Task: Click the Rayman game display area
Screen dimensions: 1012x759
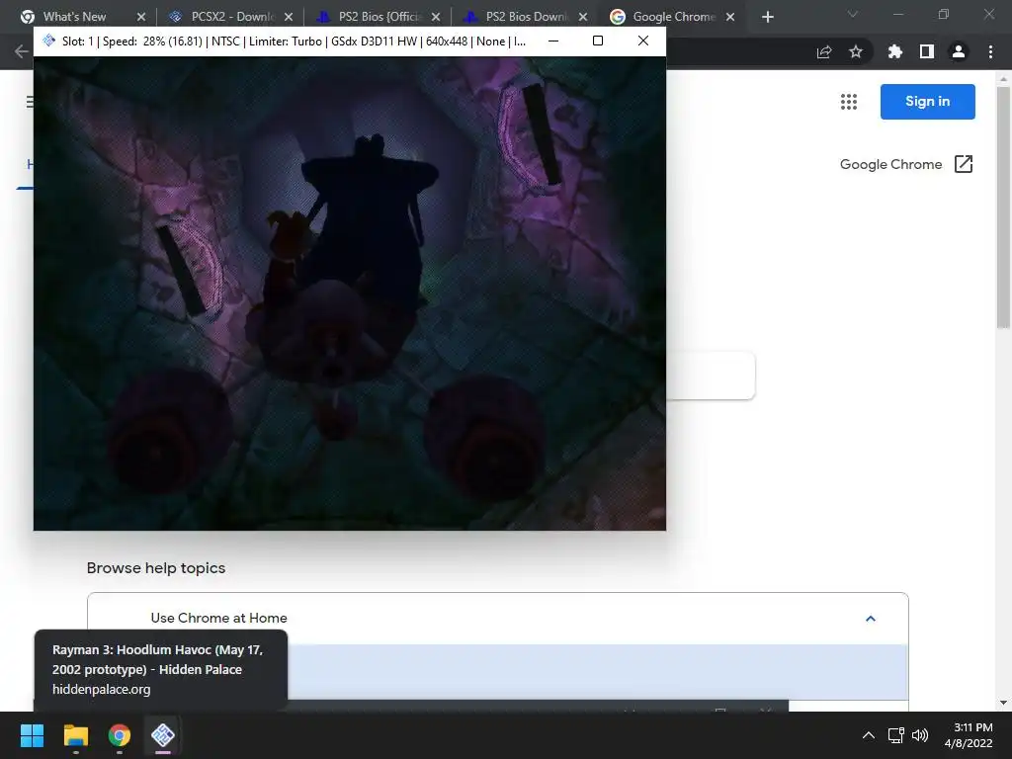Action: [x=350, y=294]
